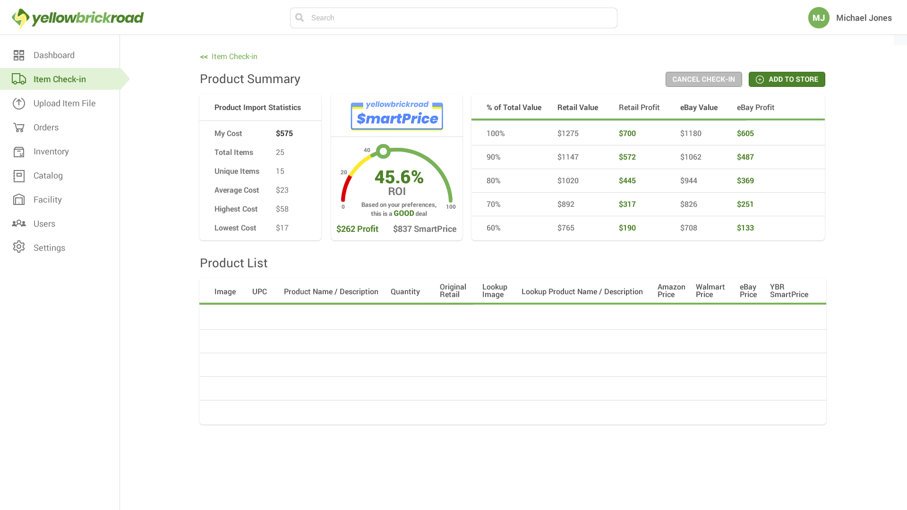907x510 pixels.
Task: Click the yellowbrickroad logo
Action: [x=78, y=18]
